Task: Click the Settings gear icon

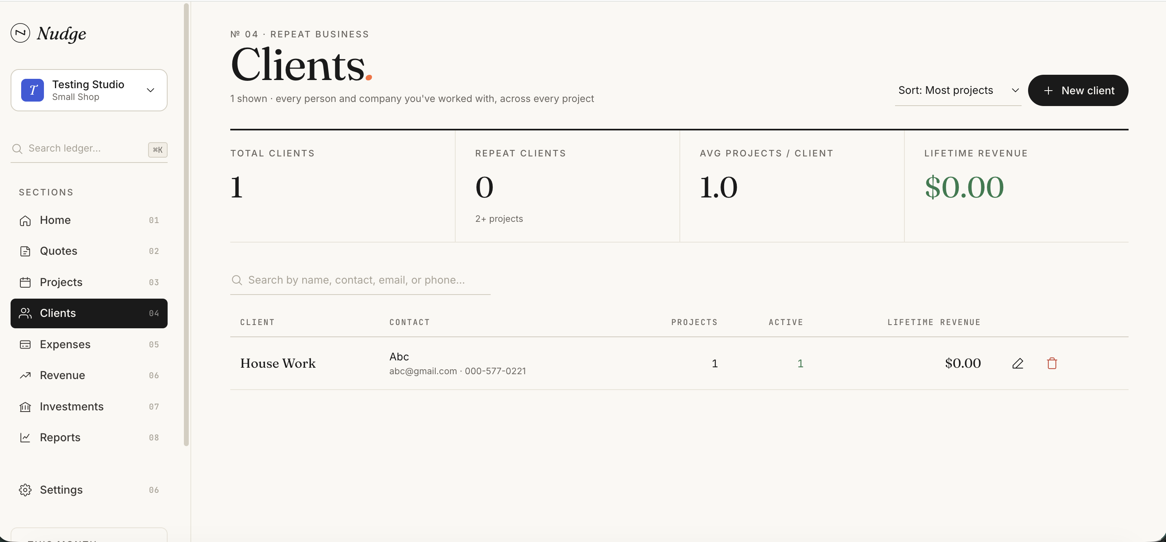Action: coord(25,490)
